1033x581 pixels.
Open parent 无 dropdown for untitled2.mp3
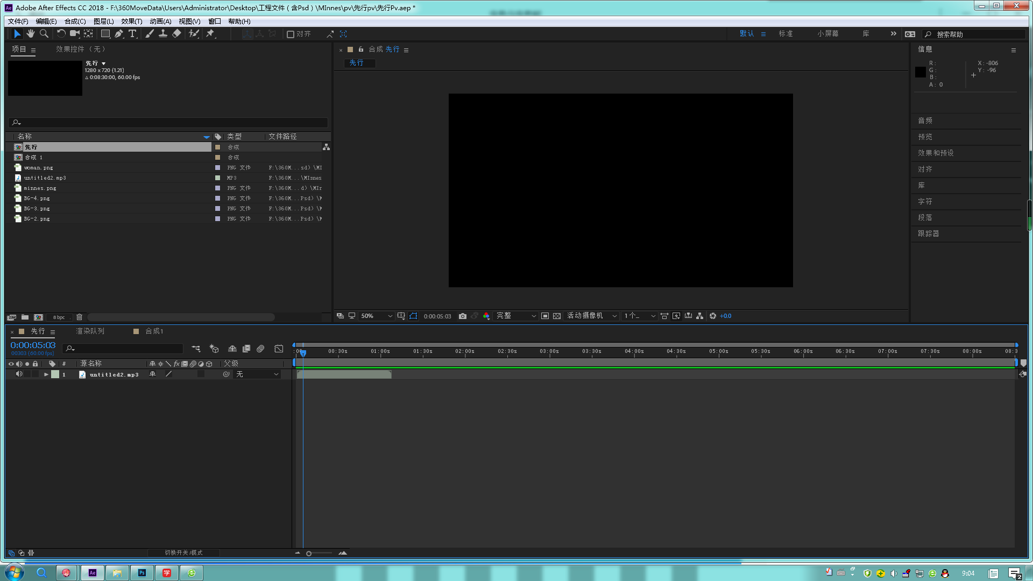pos(258,374)
